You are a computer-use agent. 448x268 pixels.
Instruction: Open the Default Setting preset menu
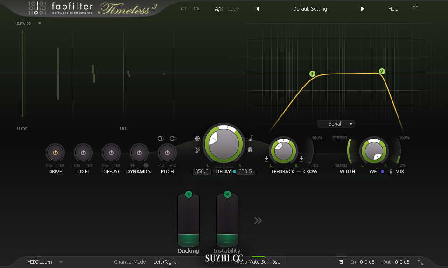pyautogui.click(x=310, y=9)
